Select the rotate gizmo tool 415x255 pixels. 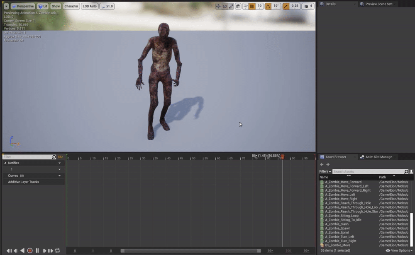point(225,6)
